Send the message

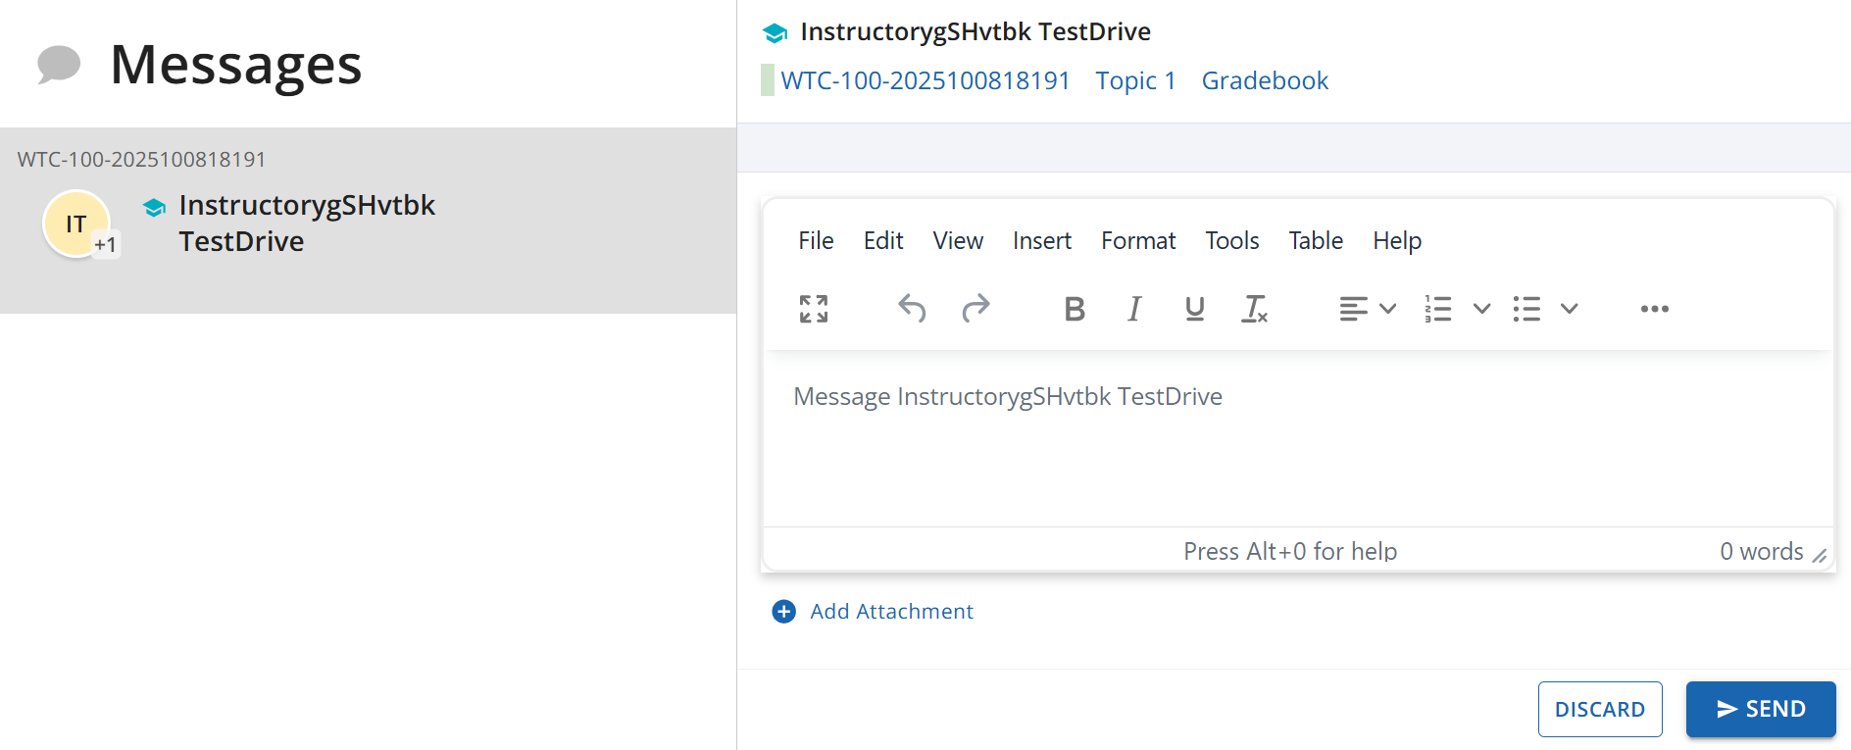(1760, 709)
